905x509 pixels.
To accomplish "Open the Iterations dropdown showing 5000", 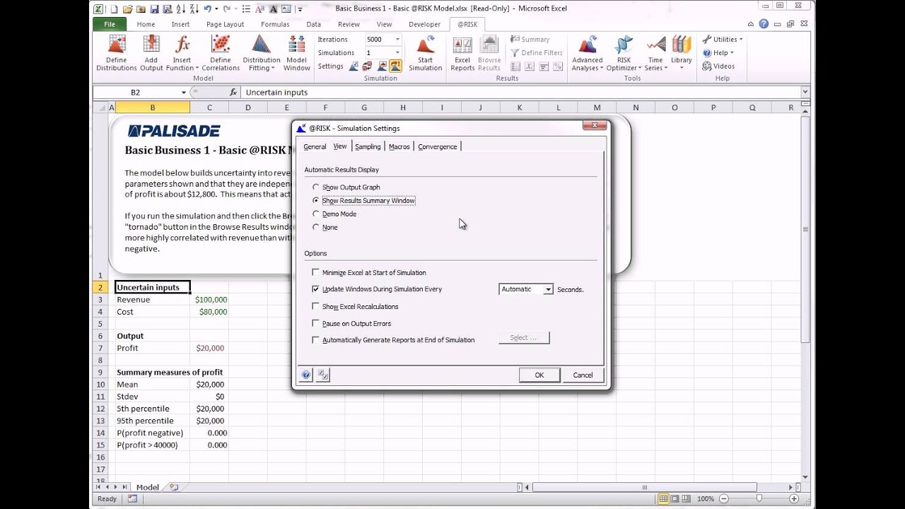I will pyautogui.click(x=397, y=40).
